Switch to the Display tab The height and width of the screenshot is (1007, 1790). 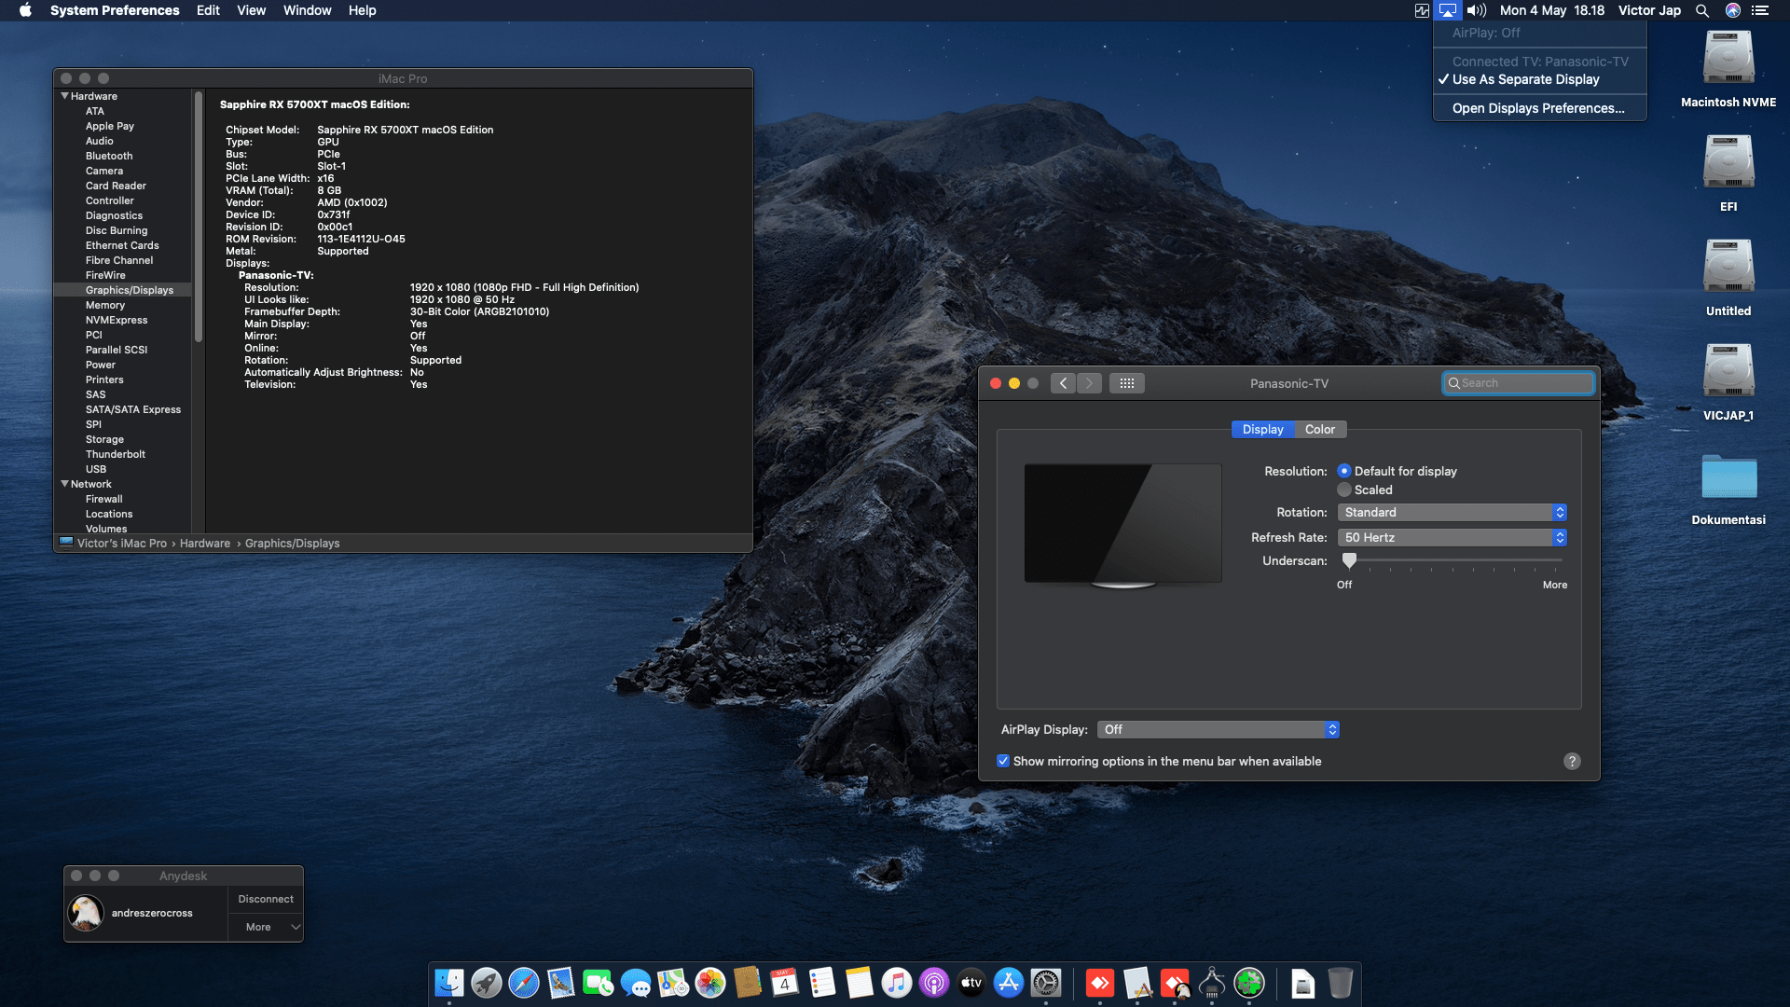1263,429
